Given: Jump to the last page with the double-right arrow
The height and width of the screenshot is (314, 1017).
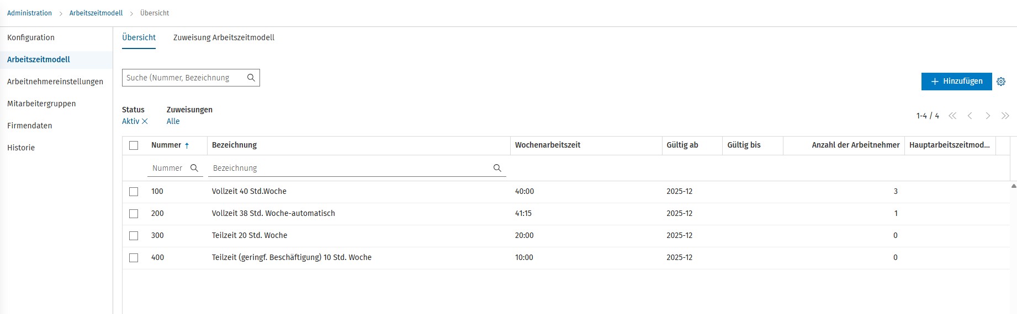Looking at the screenshot, I should pos(1005,116).
